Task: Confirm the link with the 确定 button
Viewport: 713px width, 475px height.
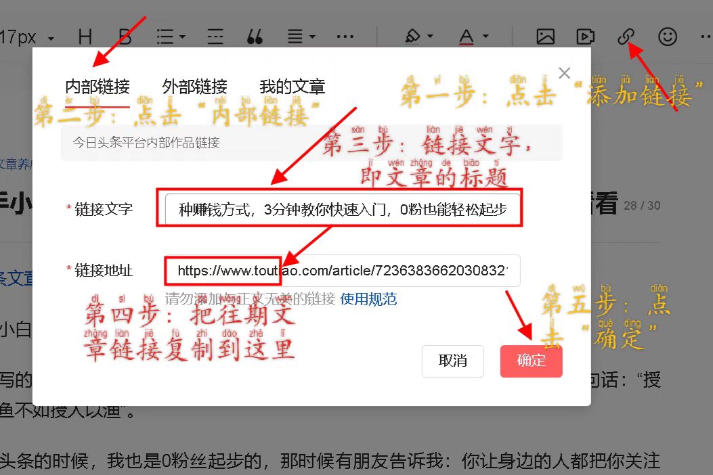Action: [531, 361]
